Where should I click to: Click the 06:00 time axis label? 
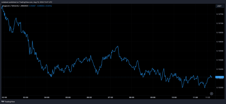pos(89,98)
